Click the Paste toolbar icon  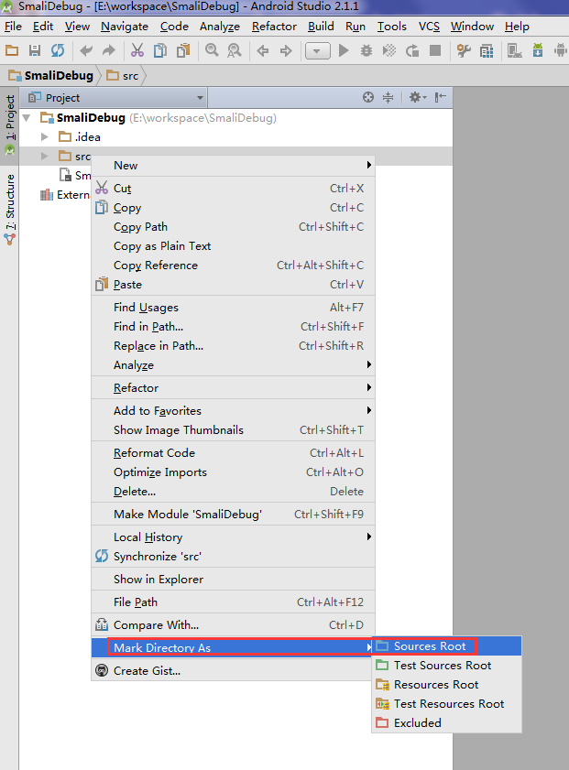(183, 50)
